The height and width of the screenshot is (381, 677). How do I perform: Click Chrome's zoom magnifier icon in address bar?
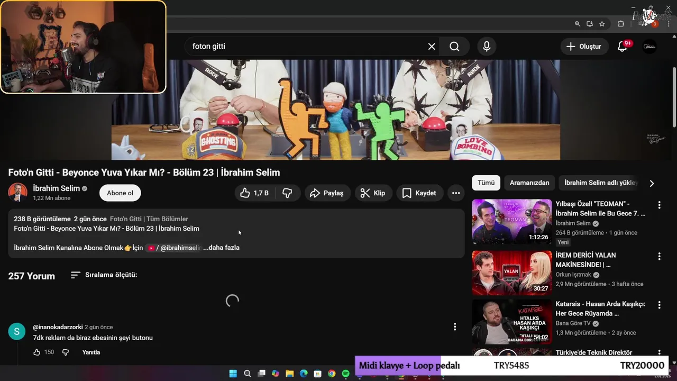click(578, 24)
